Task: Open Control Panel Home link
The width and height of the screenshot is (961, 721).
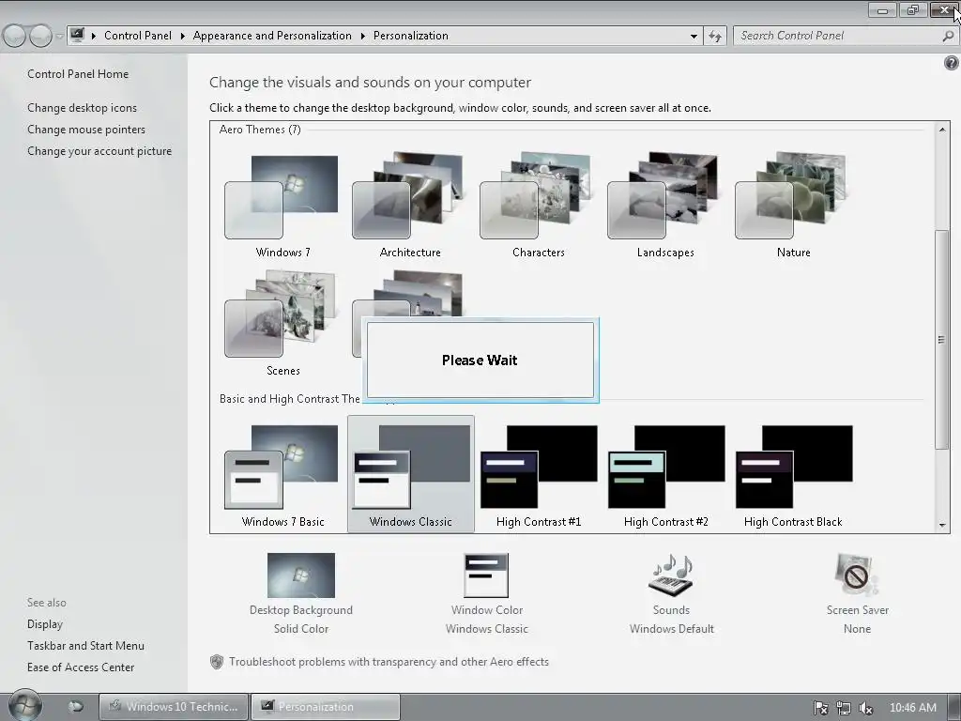Action: coord(78,74)
